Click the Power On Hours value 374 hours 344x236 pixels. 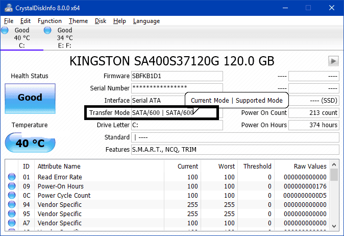tap(314, 125)
